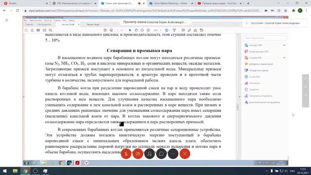Open the zoom percentage dropdown in Acrobat
311x175 pixels.
[160, 30]
